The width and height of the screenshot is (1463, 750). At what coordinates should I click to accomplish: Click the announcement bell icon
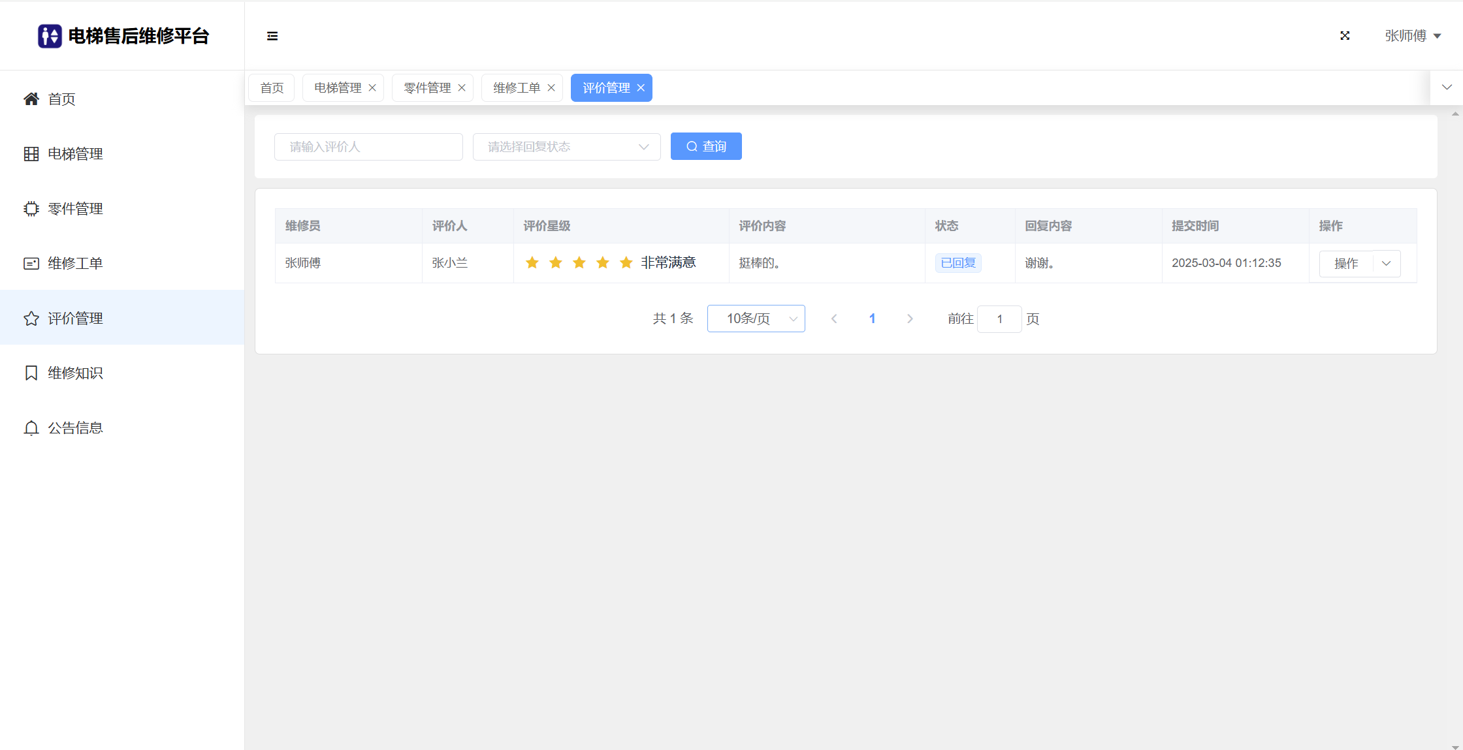coord(31,428)
